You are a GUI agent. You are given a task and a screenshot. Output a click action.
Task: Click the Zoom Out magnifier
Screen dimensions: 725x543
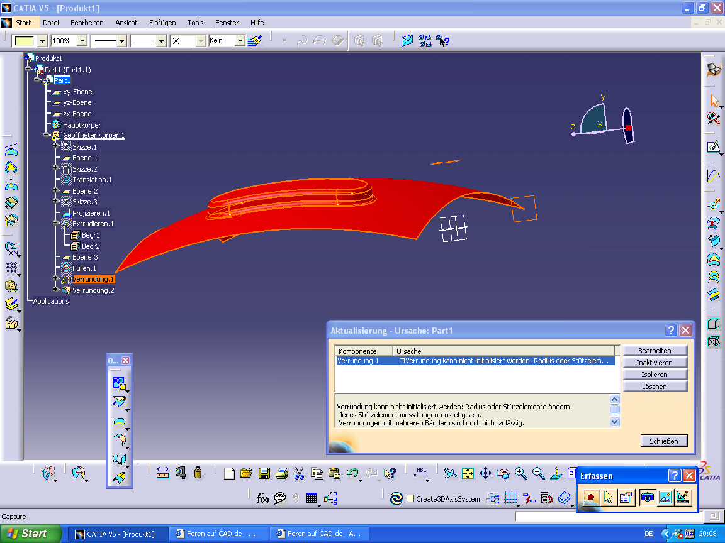point(539,473)
